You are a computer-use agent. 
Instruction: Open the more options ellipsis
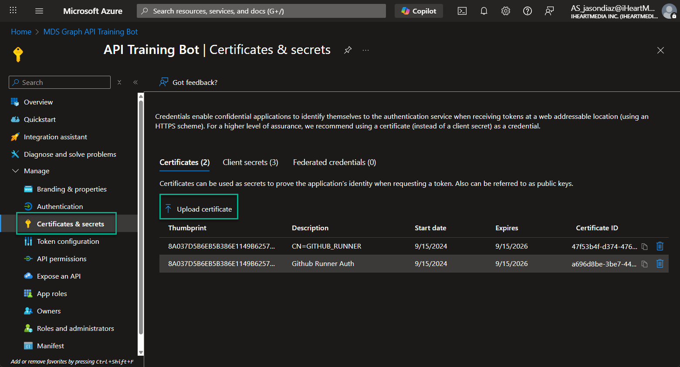click(365, 50)
